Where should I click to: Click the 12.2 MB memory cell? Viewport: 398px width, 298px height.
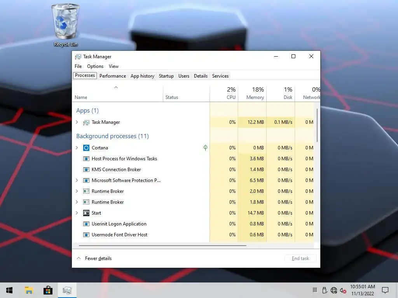252,122
